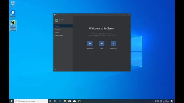Click the Welcome to PyCharm heading

[x=101, y=29]
